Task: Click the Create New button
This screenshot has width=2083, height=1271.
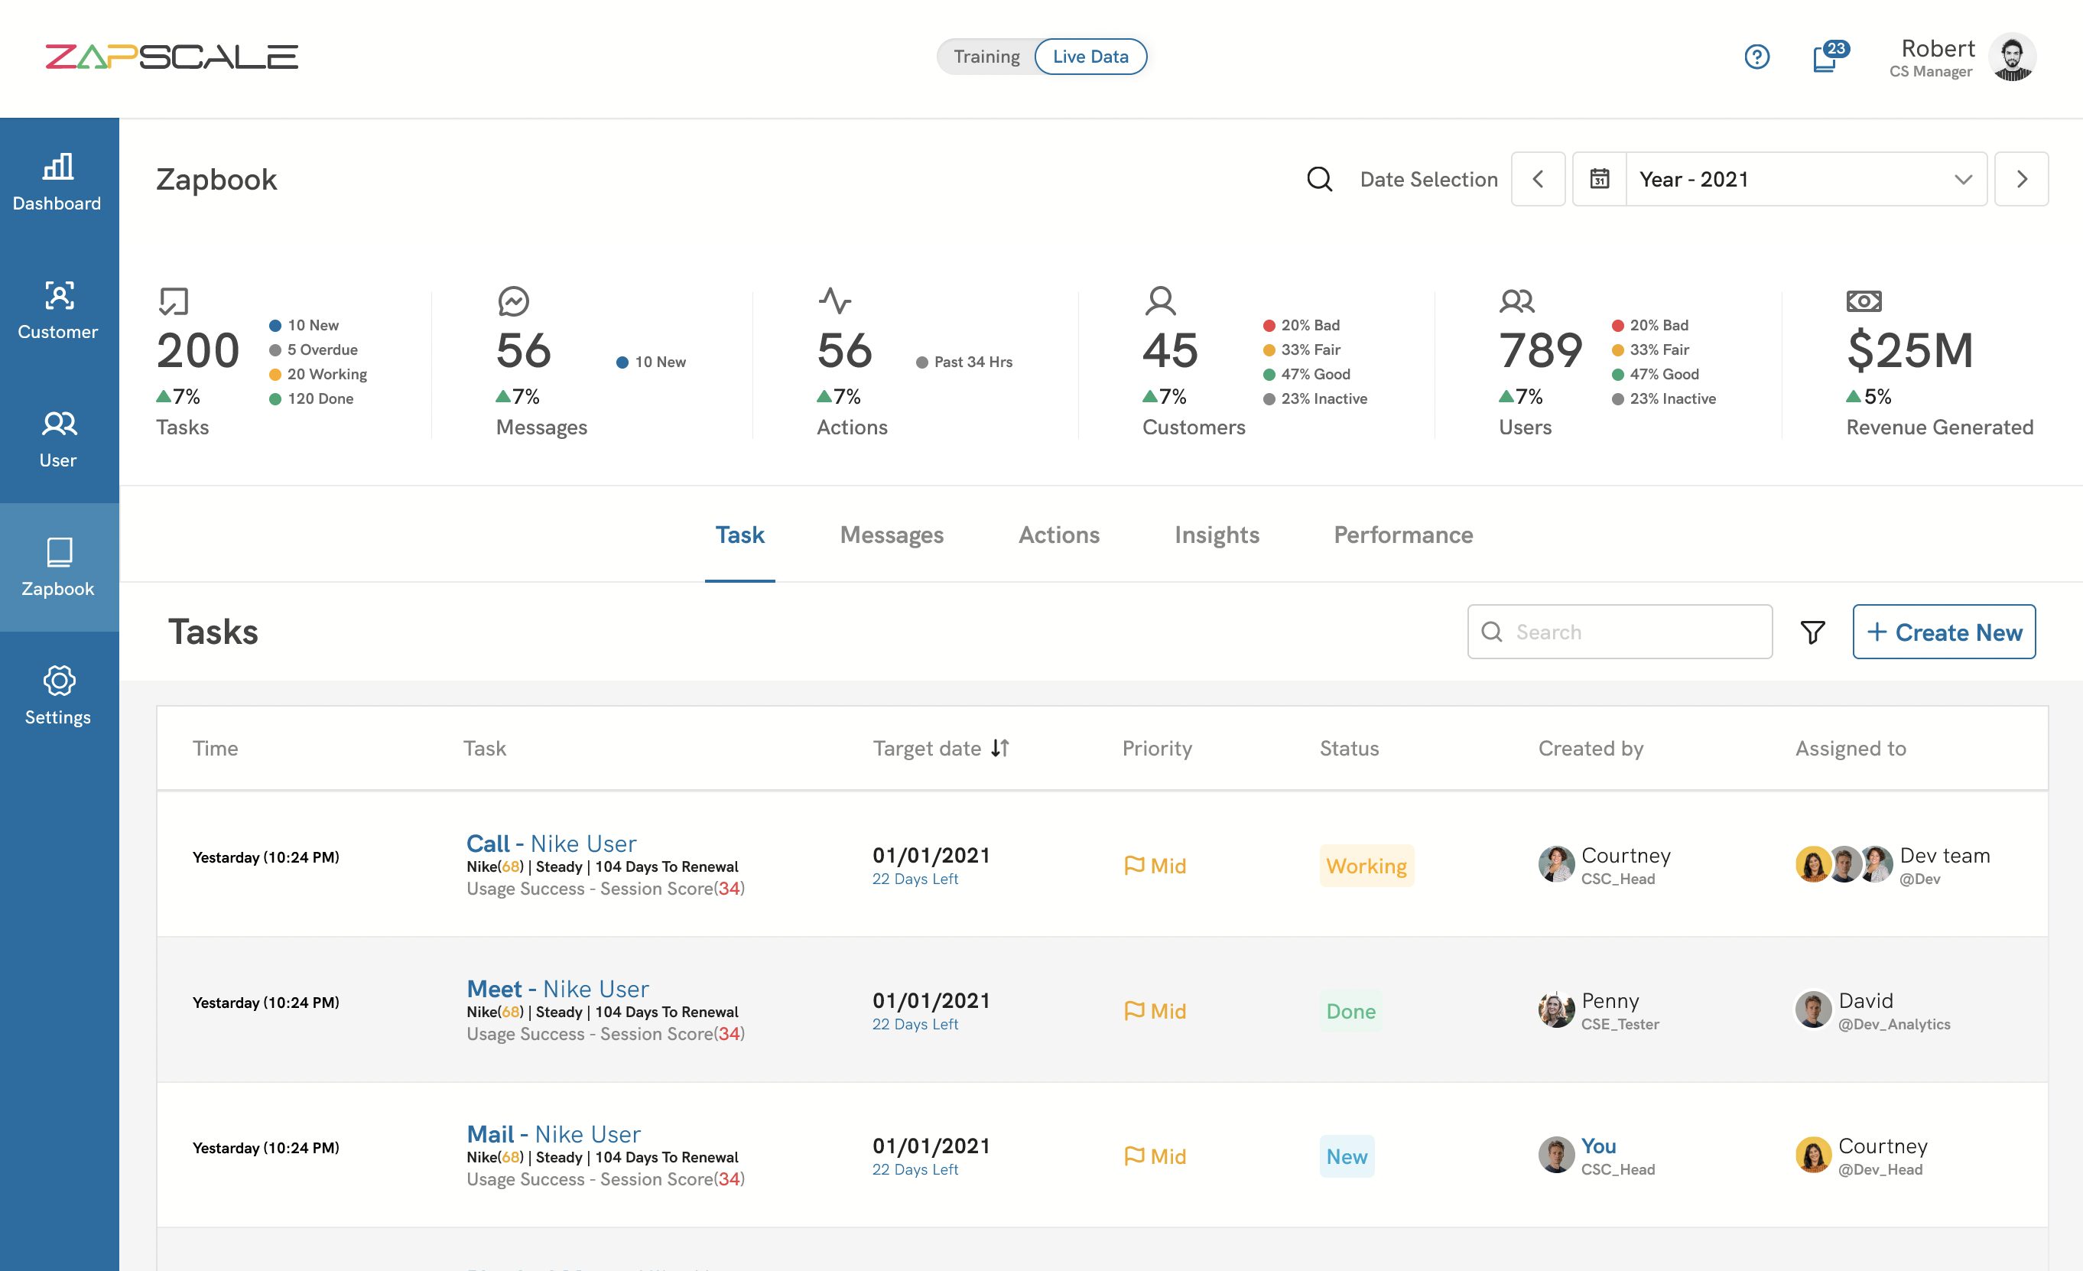Action: [1944, 632]
